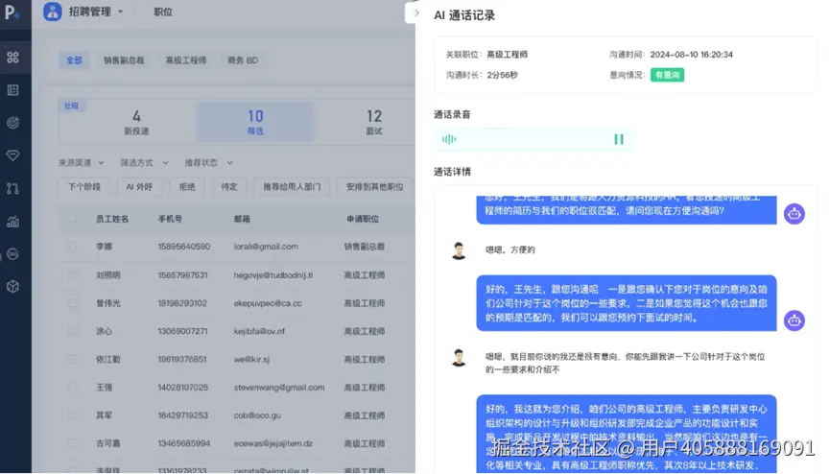Screen dimensions: 830x474
Task: Switch to the 10 筛选 stage
Action: point(255,123)
